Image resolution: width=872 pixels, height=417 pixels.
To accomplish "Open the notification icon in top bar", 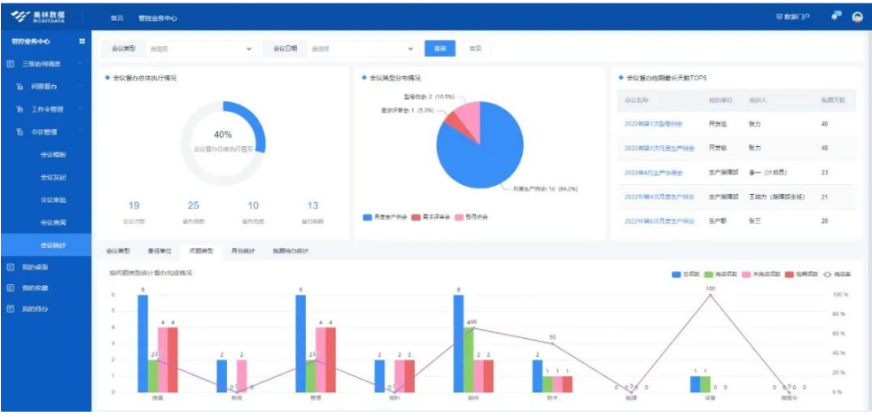I will pos(835,16).
